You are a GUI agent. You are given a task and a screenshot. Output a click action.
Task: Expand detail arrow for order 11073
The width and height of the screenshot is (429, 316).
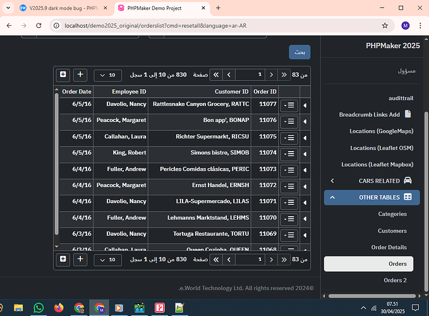[305, 170]
